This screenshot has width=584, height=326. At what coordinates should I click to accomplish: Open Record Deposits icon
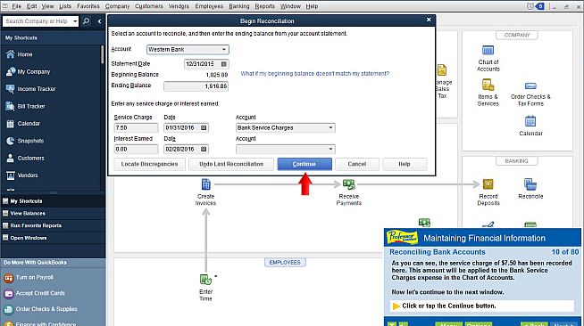(488, 184)
